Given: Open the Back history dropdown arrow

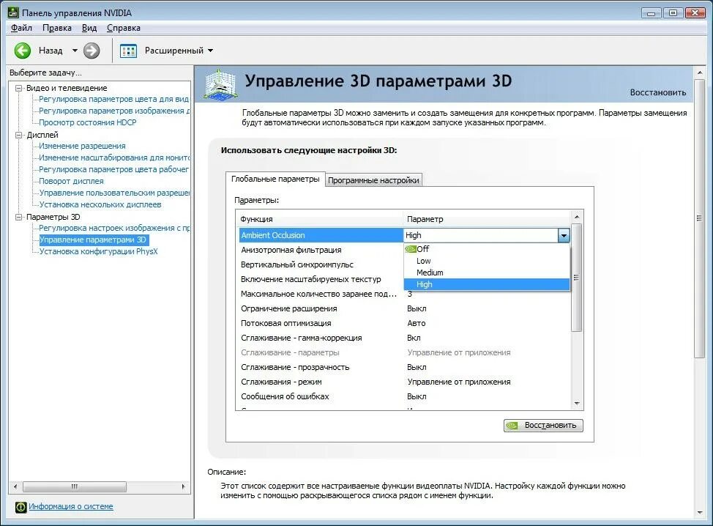Looking at the screenshot, I should click(75, 51).
